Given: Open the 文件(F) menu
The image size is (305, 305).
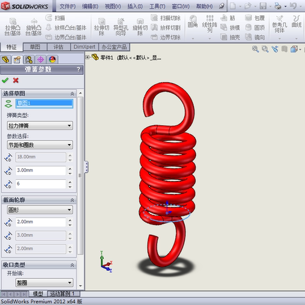Looking at the screenshot, I should (68, 7).
